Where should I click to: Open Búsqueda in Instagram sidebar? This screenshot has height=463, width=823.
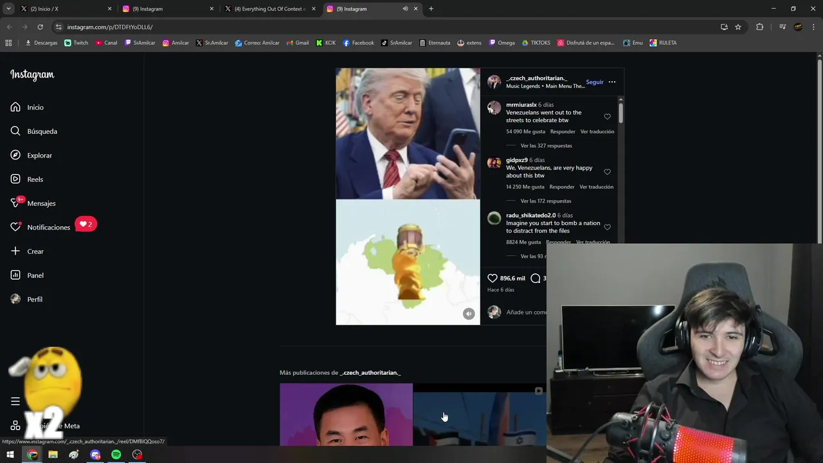click(x=33, y=131)
